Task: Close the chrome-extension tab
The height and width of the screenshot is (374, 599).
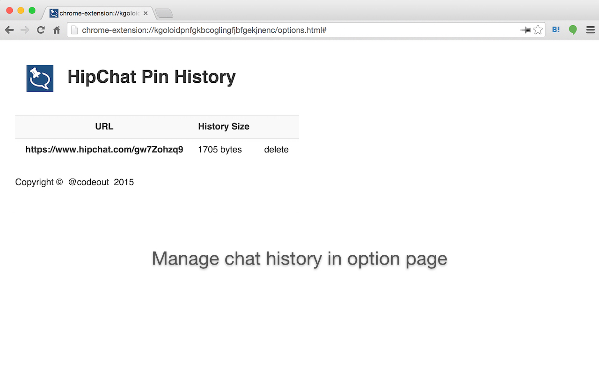Action: pos(146,13)
